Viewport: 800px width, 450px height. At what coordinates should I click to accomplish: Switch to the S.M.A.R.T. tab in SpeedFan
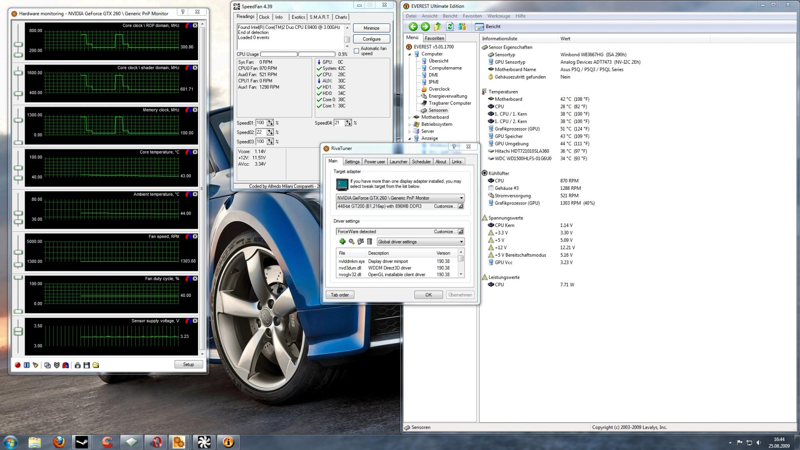[x=320, y=17]
